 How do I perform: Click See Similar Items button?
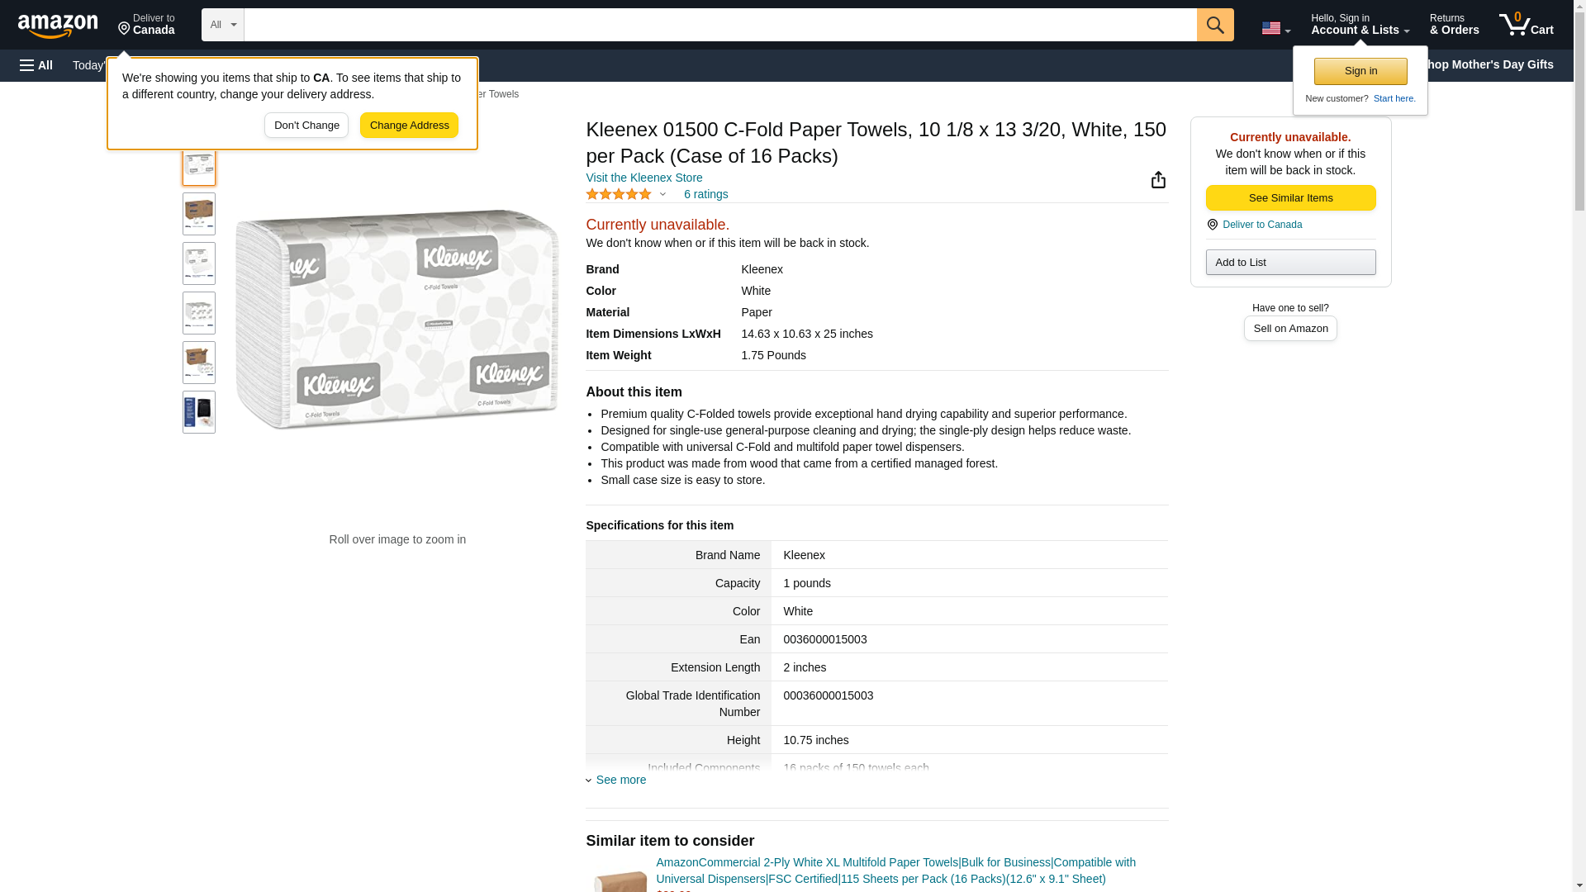1290,198
